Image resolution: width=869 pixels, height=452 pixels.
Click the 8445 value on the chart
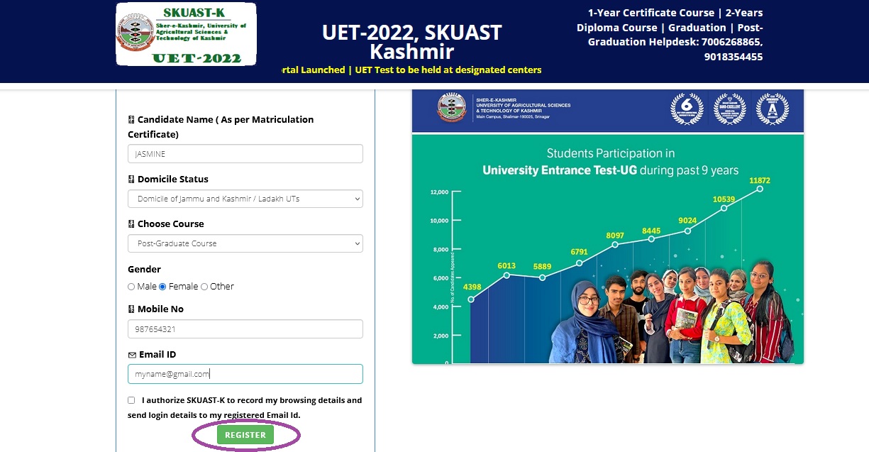(651, 231)
